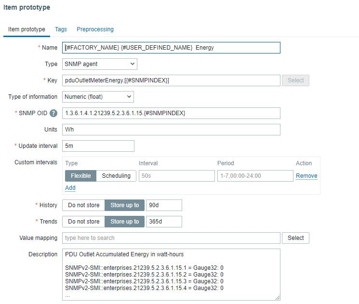359x304 pixels.
Task: Expand Type of information Numeric (float) dropdown
Action: (x=98, y=97)
